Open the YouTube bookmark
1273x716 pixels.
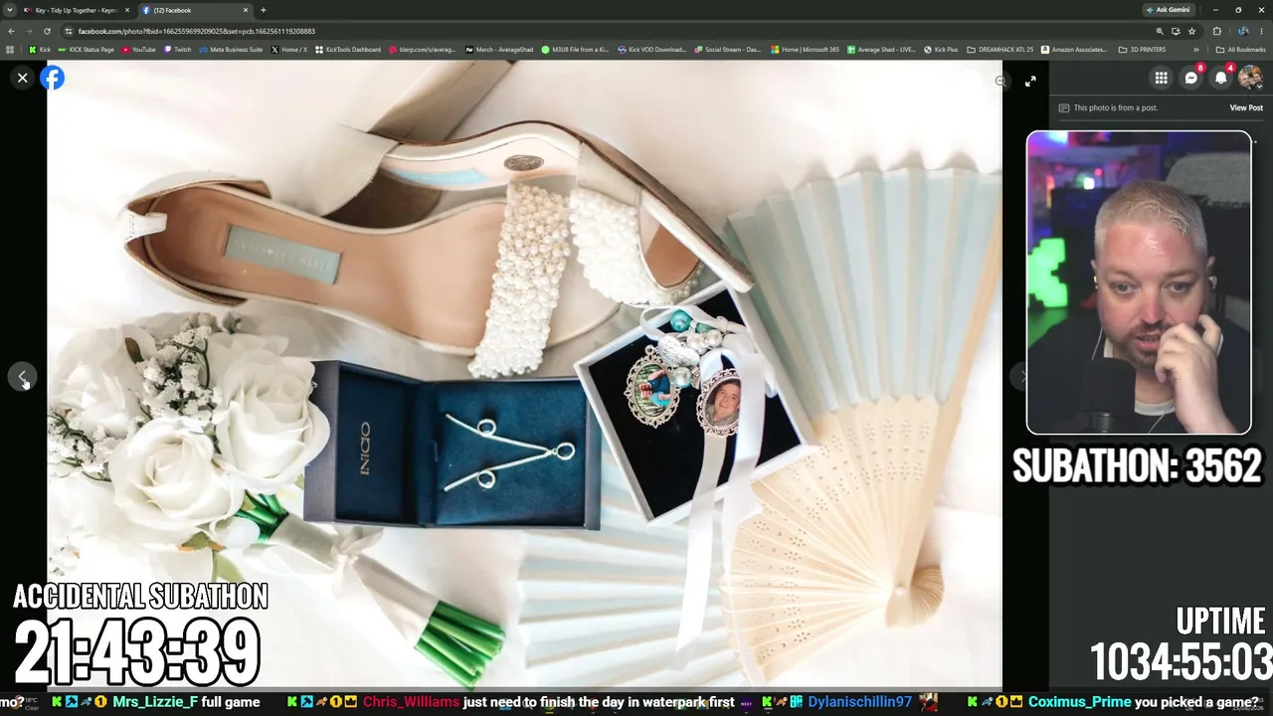tap(139, 50)
